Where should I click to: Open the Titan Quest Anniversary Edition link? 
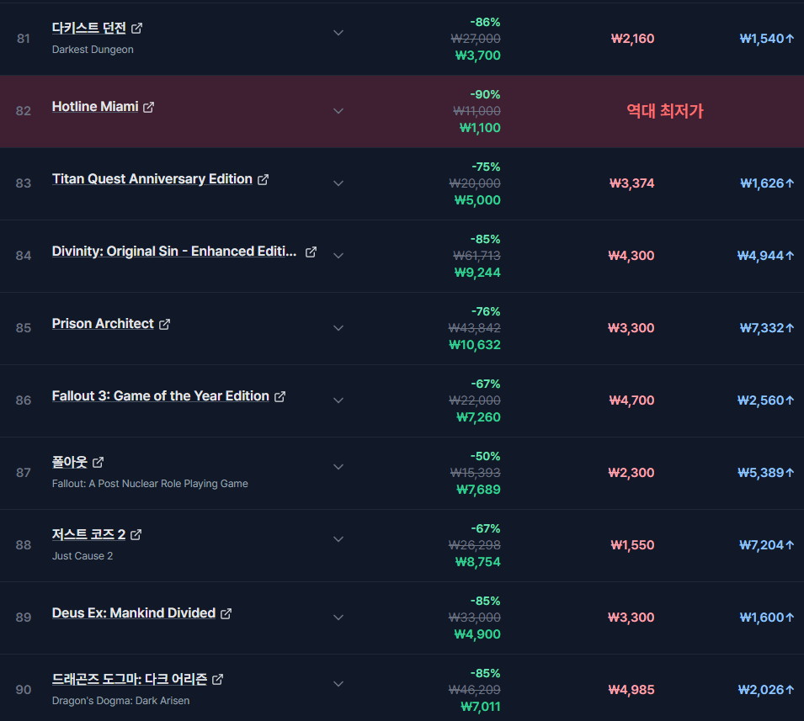pyautogui.click(x=152, y=179)
